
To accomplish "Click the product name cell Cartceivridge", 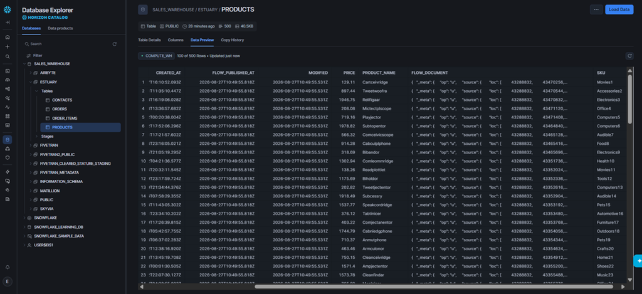I will point(375,82).
